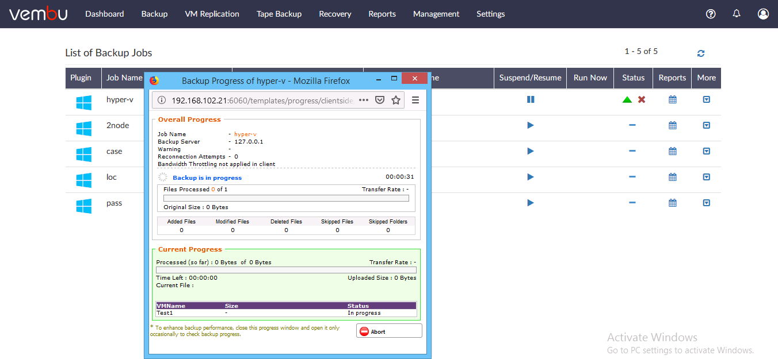Run the 2node job now

click(531, 125)
